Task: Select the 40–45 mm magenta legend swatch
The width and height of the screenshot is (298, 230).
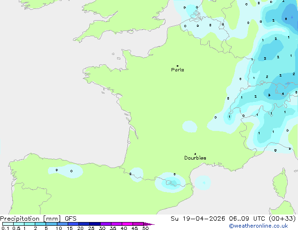Action: click(x=127, y=224)
